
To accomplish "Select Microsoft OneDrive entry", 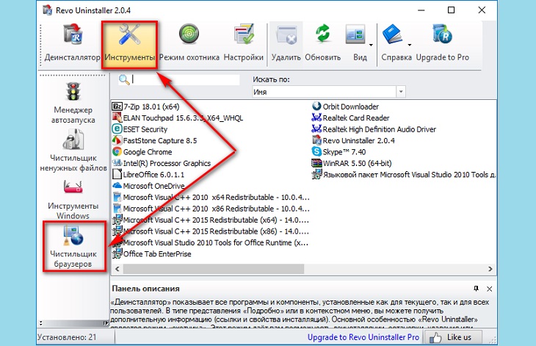I will [148, 186].
